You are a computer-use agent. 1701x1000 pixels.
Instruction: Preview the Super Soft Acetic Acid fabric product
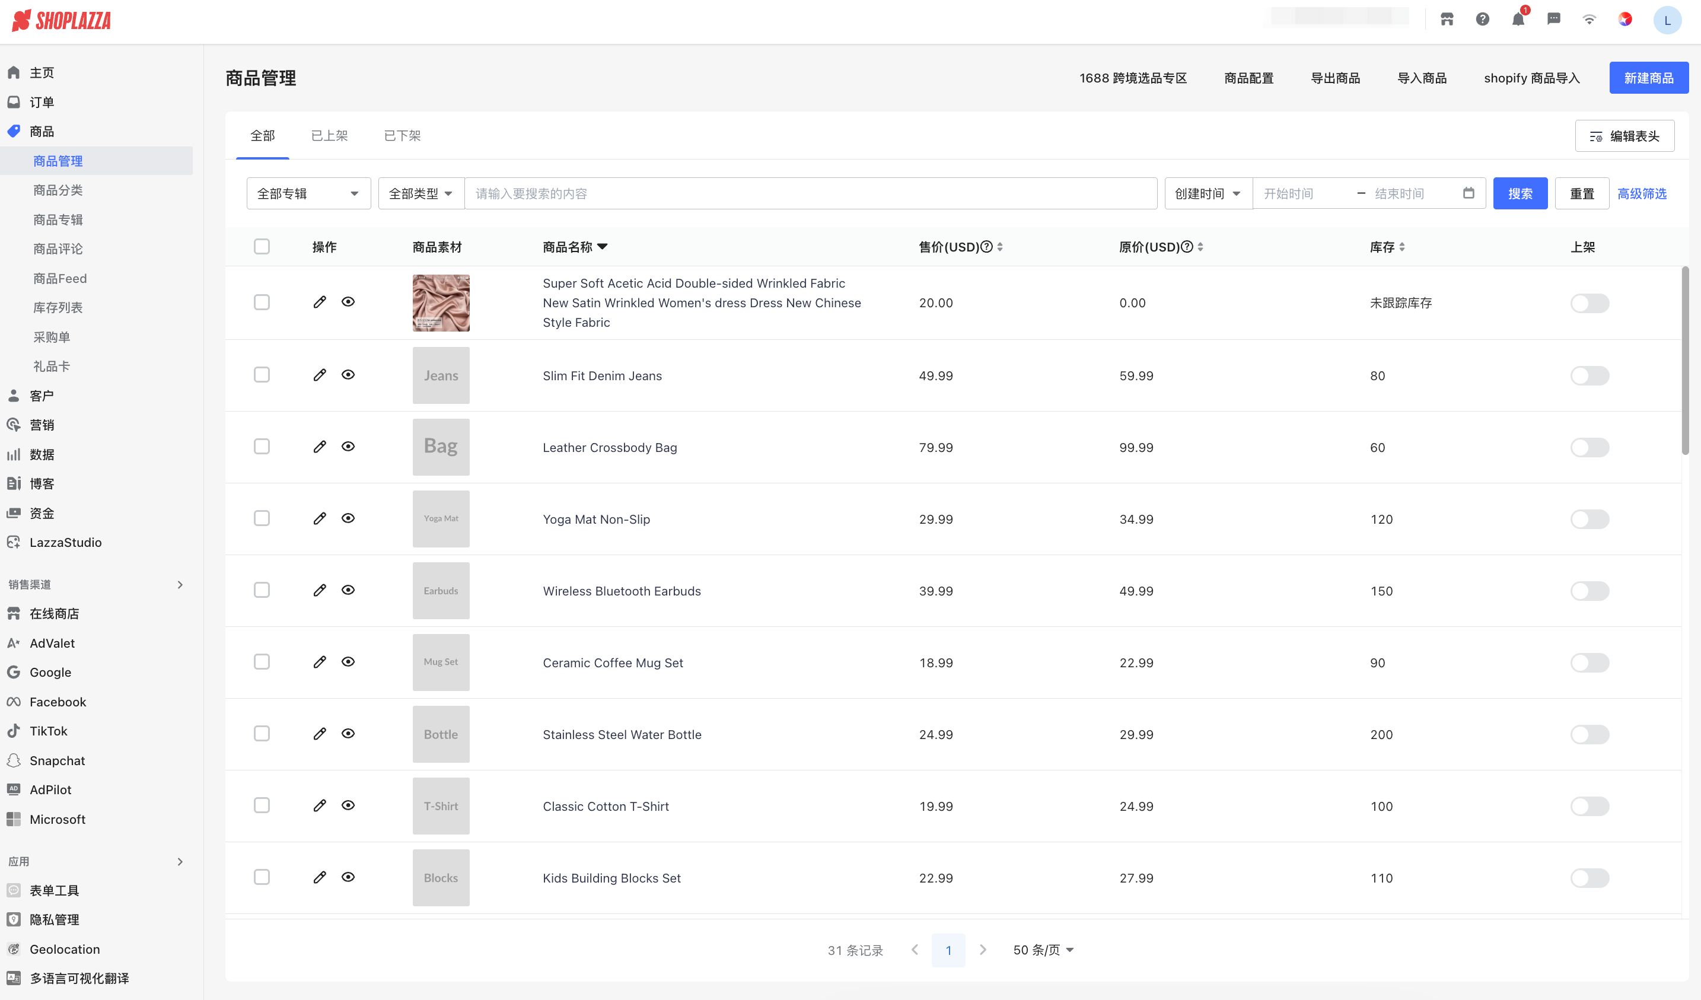click(348, 302)
